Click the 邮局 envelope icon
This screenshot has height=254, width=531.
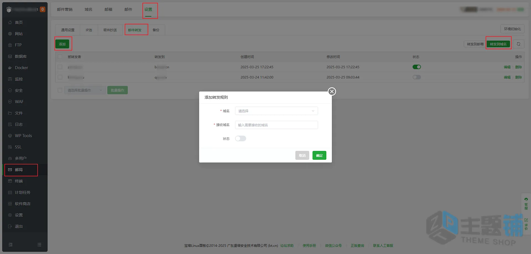coord(10,170)
